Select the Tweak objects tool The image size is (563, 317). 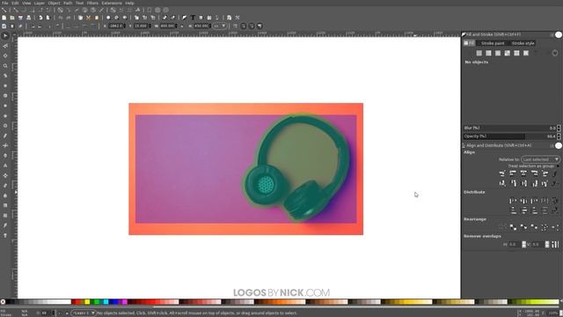(x=5, y=56)
